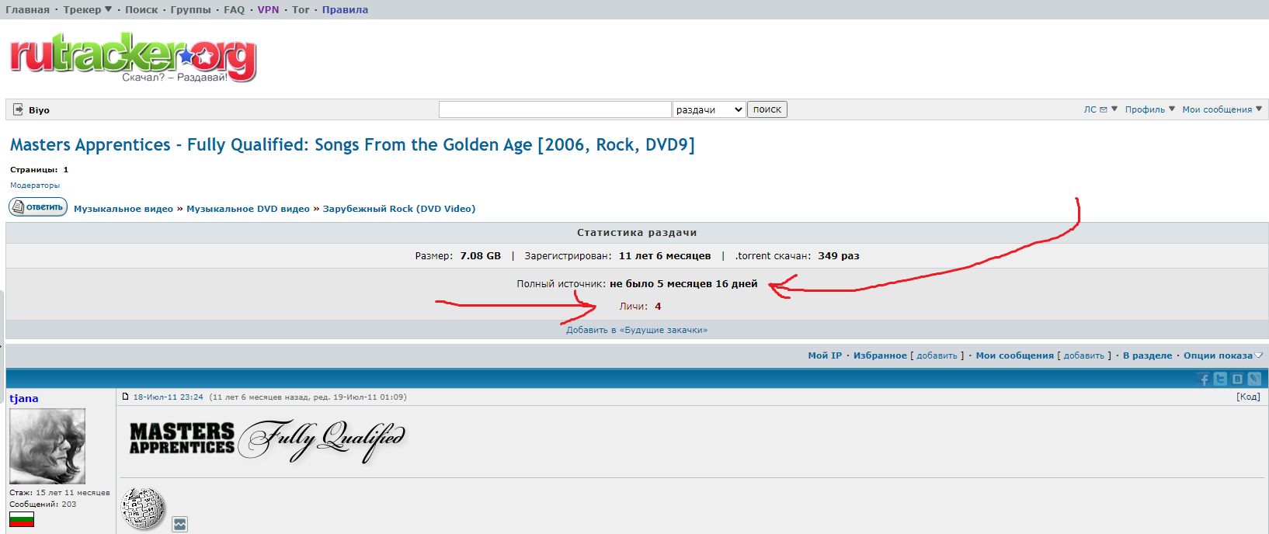Click the post page icon beside the date

126,397
